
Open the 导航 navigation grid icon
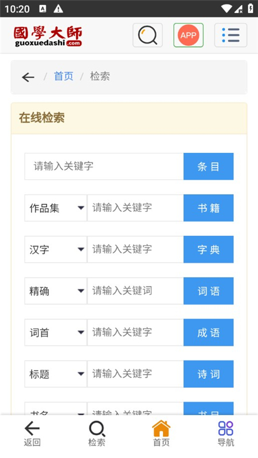click(x=226, y=434)
